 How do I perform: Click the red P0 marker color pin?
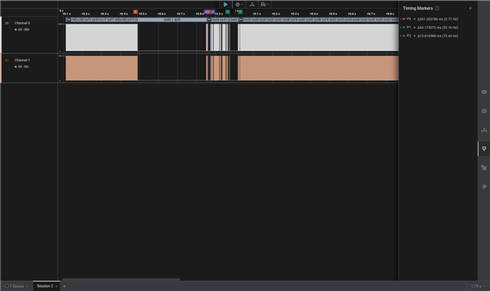click(x=404, y=19)
